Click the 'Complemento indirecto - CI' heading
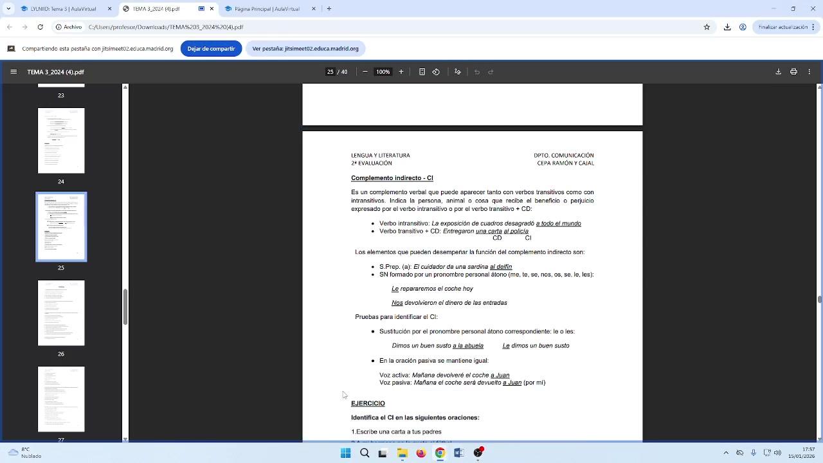Screen dimensions: 823x463 tap(392, 178)
